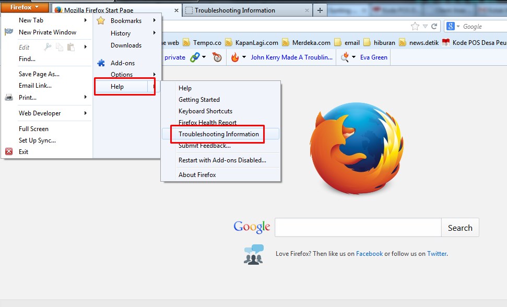Open the orange Firefox menu button
The width and height of the screenshot is (507, 307).
coord(25,7)
